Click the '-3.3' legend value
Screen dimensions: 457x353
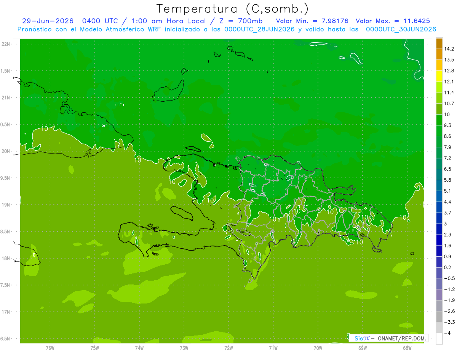point(449,322)
